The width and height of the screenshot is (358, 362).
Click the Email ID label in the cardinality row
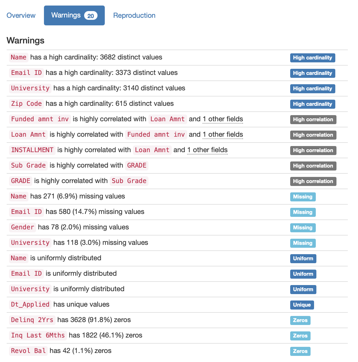(x=26, y=73)
